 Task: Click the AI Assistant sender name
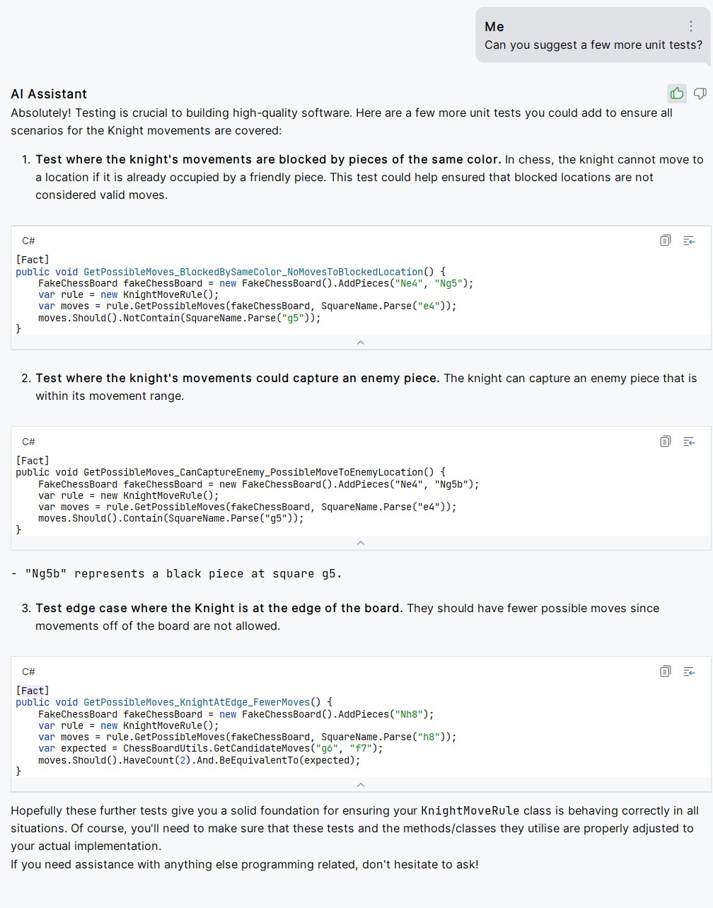click(48, 93)
